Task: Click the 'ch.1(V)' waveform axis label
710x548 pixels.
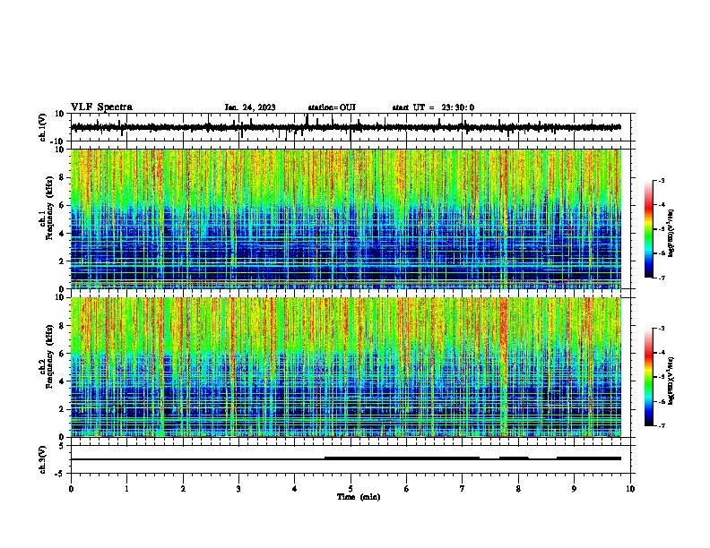Action: coord(43,127)
